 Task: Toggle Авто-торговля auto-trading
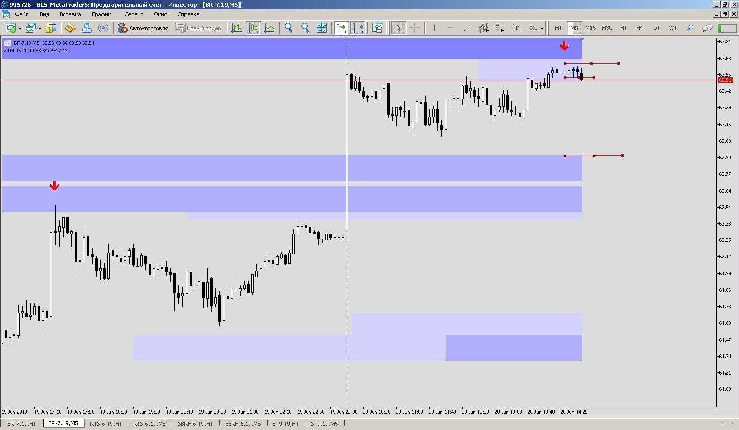[143, 28]
